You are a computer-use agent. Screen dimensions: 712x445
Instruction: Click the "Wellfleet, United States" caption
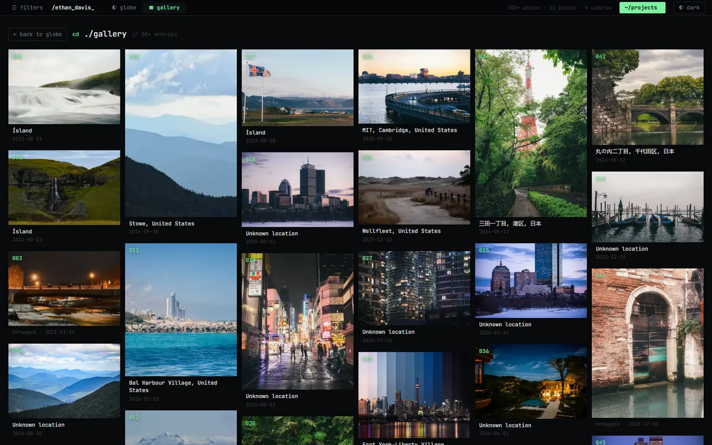[402, 231]
